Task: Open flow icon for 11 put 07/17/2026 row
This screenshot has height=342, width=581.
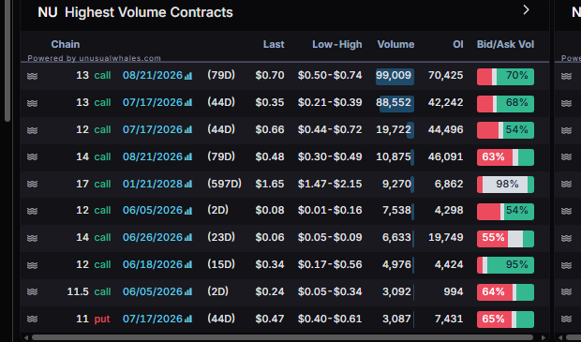Action: pyautogui.click(x=32, y=319)
